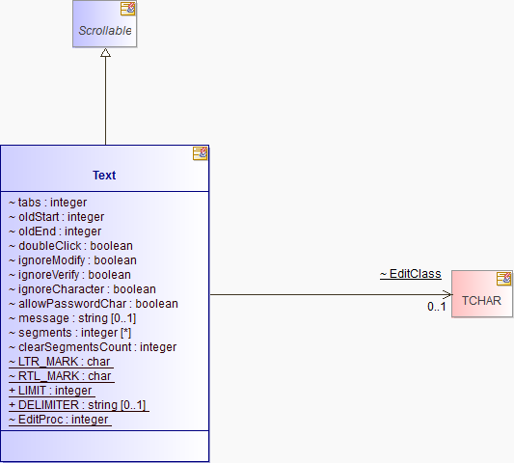Select the message : string [0..1] attribute

(x=72, y=318)
